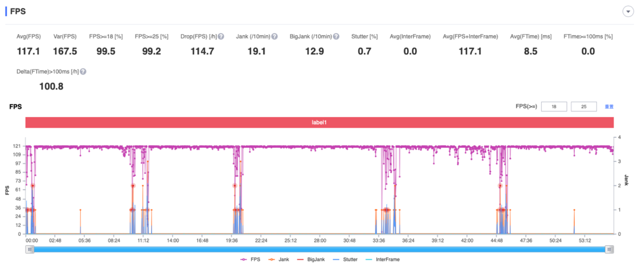
Task: Select the red label1 bar
Action: (319, 122)
